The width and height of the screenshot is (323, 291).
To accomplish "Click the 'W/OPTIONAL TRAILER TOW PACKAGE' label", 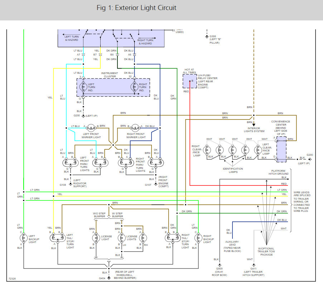I will click(266, 252).
